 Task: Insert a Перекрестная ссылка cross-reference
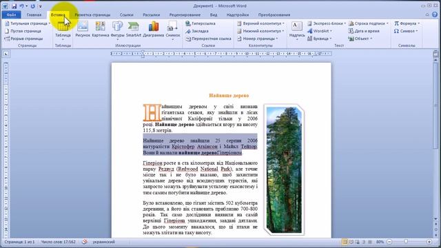[208, 39]
